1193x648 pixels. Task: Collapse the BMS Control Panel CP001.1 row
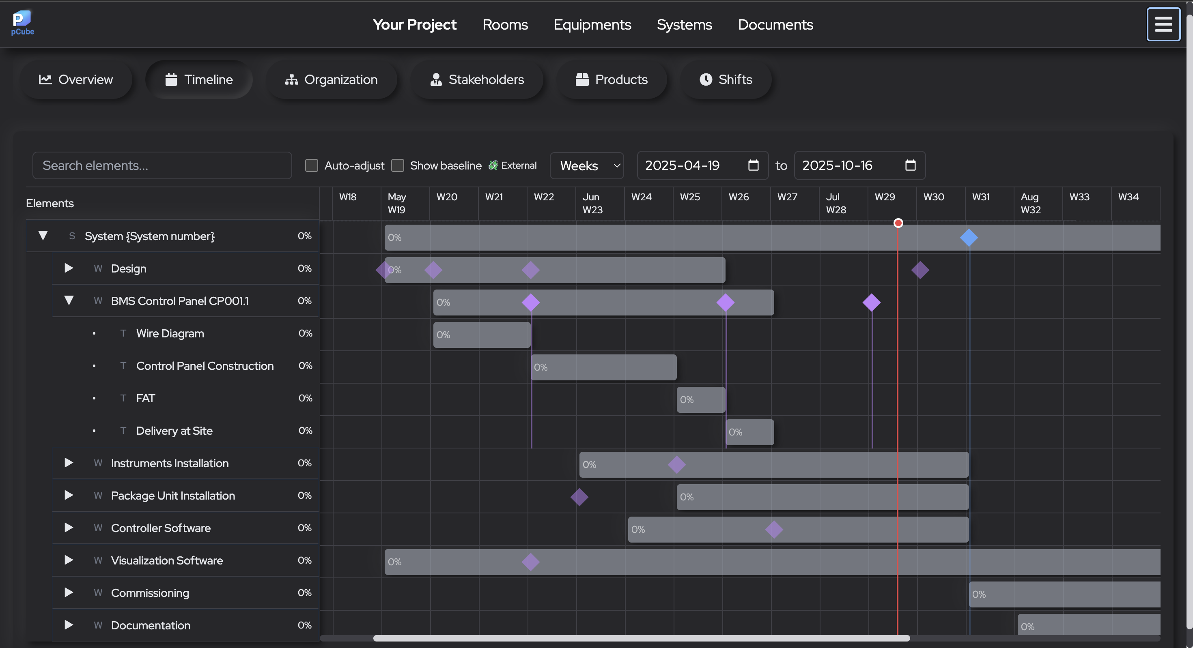point(69,300)
